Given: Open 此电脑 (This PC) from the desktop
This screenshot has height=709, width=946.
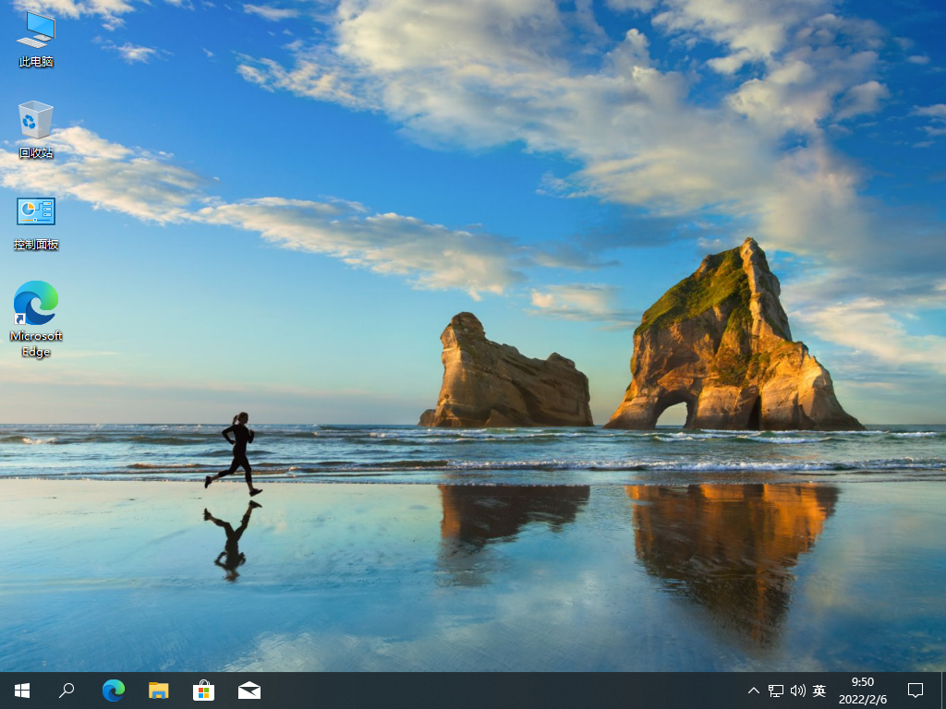Looking at the screenshot, I should pyautogui.click(x=35, y=37).
